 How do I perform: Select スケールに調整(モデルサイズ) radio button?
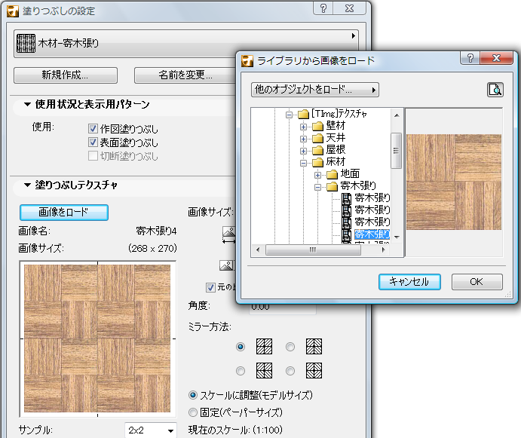pyautogui.click(x=193, y=395)
